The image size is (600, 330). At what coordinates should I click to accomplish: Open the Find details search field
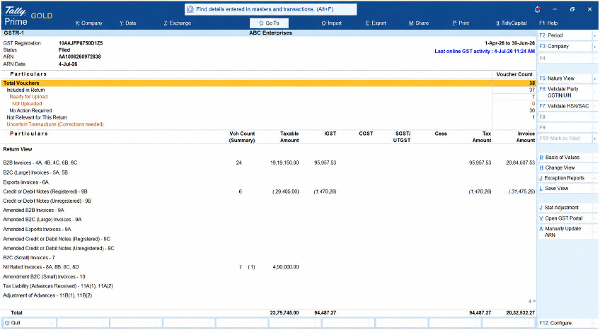(x=271, y=9)
